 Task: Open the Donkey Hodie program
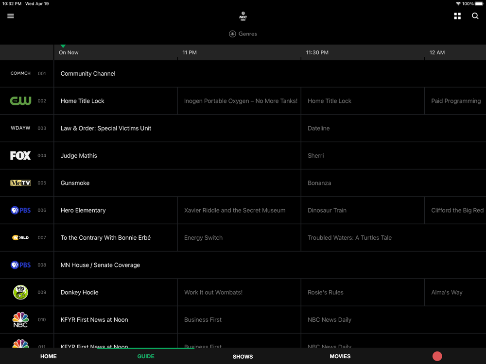116,293
